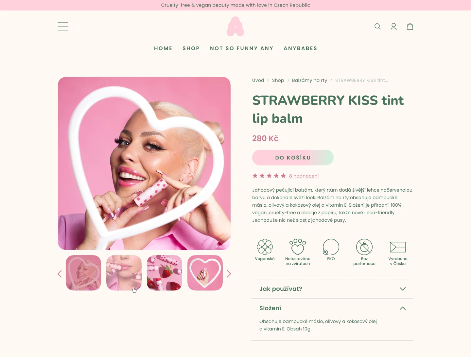Open the shopping bag cart icon
The height and width of the screenshot is (357, 471).
point(410,26)
